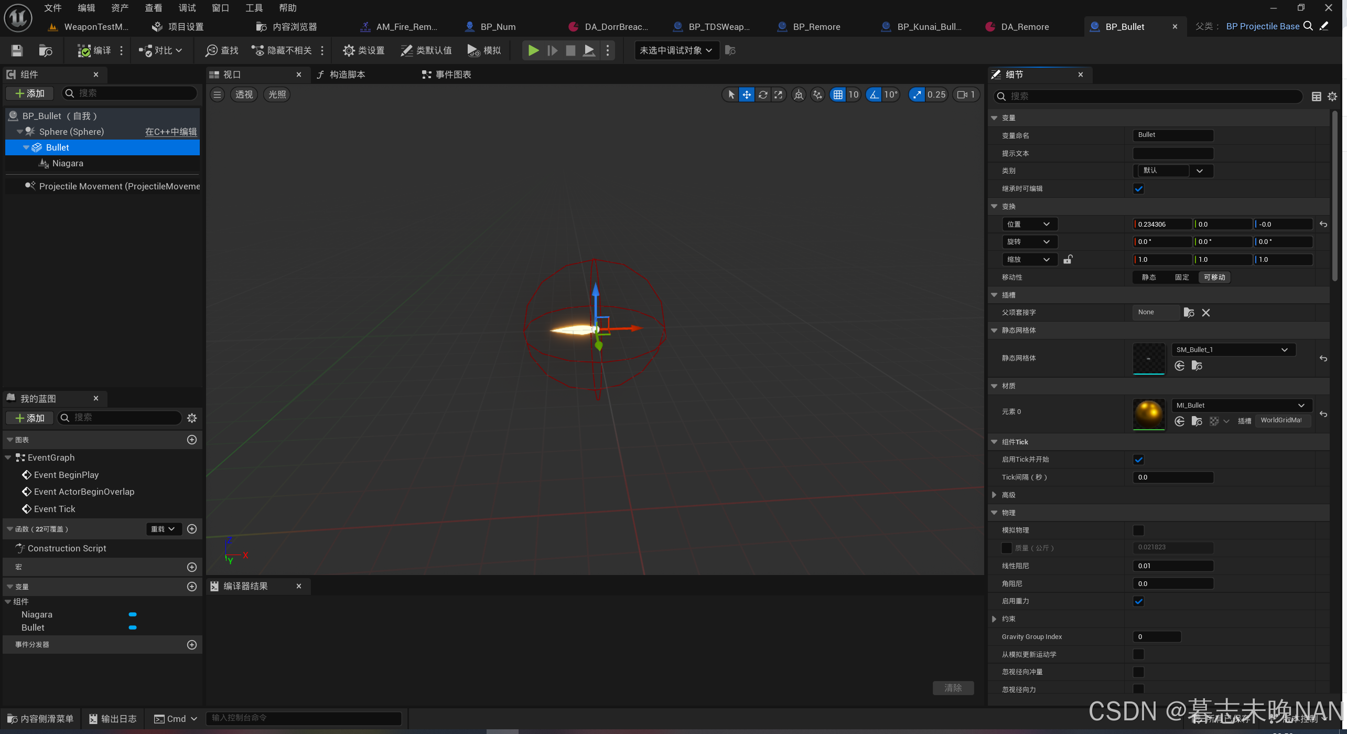Viewport: 1347px width, 734px height.
Task: Open viewport hamburger options menu
Action: coord(217,94)
